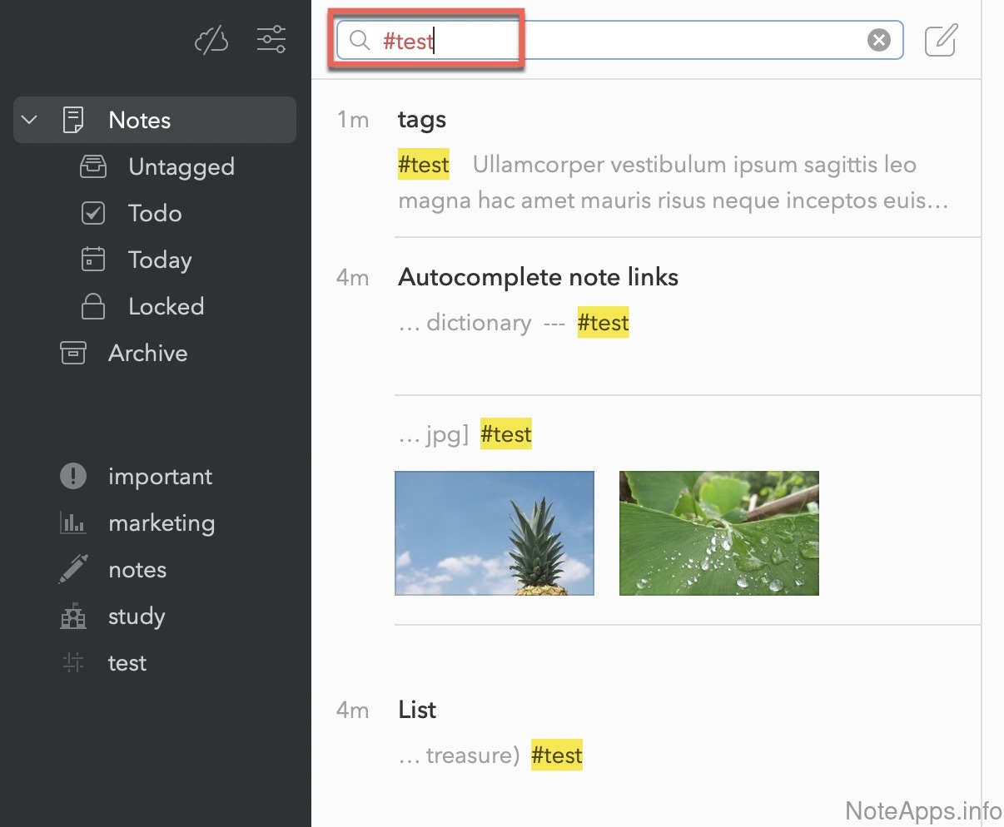Click the magnifying glass search icon
This screenshot has width=1004, height=827.
pos(360,40)
